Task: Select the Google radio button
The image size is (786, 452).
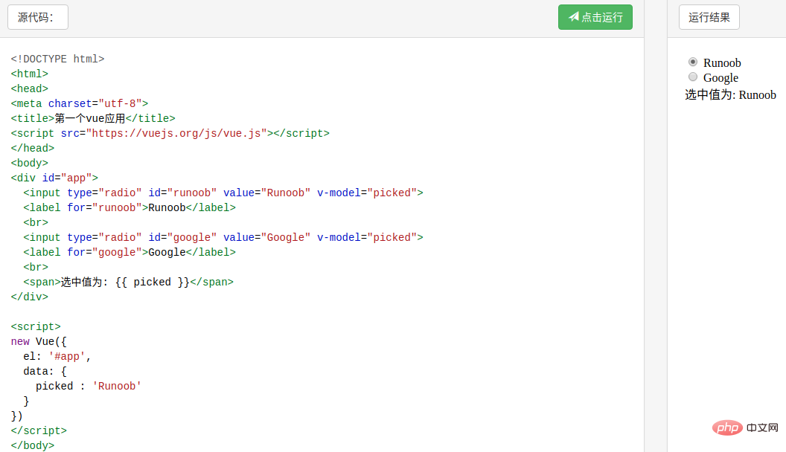Action: tap(693, 77)
